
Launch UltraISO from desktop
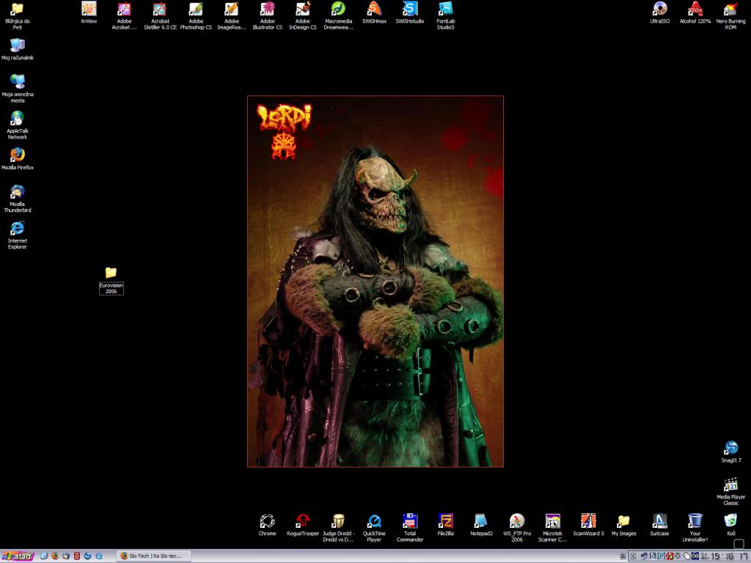(x=659, y=12)
